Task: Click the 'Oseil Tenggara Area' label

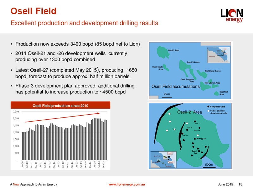Action: (187, 80)
